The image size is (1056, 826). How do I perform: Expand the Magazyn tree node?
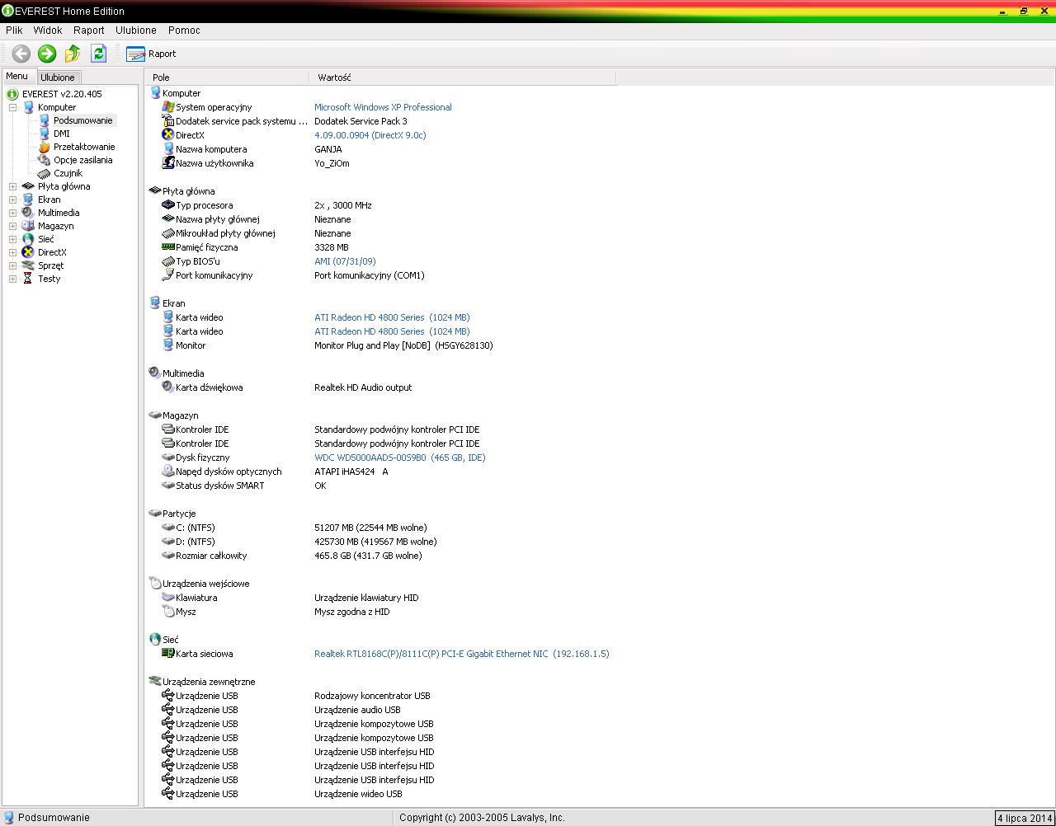pyautogui.click(x=13, y=226)
